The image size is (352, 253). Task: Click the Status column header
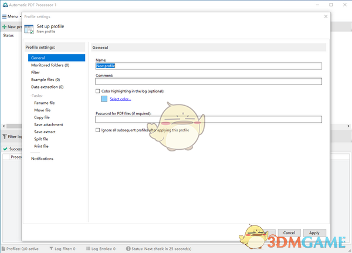(x=8, y=35)
